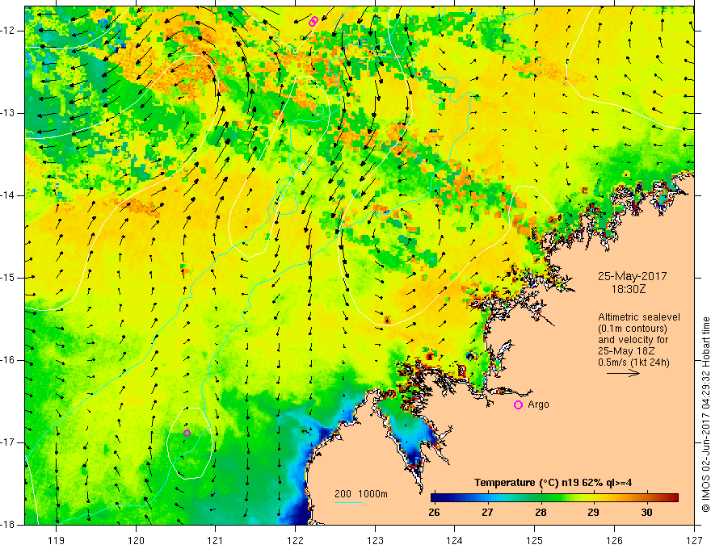Screen dimensions: 711x549
Task: Click the '0.5m/s (1kt 24h)' scale text
Action: 634,363
